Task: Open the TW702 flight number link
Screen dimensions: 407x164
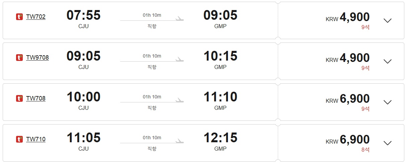Action: (x=36, y=17)
